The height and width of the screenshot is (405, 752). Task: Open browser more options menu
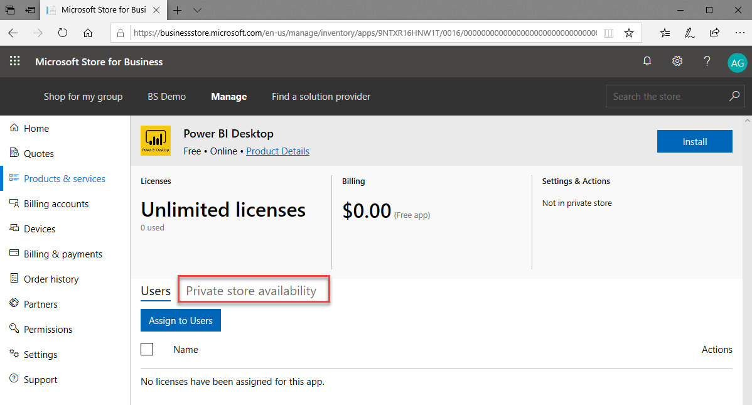739,33
